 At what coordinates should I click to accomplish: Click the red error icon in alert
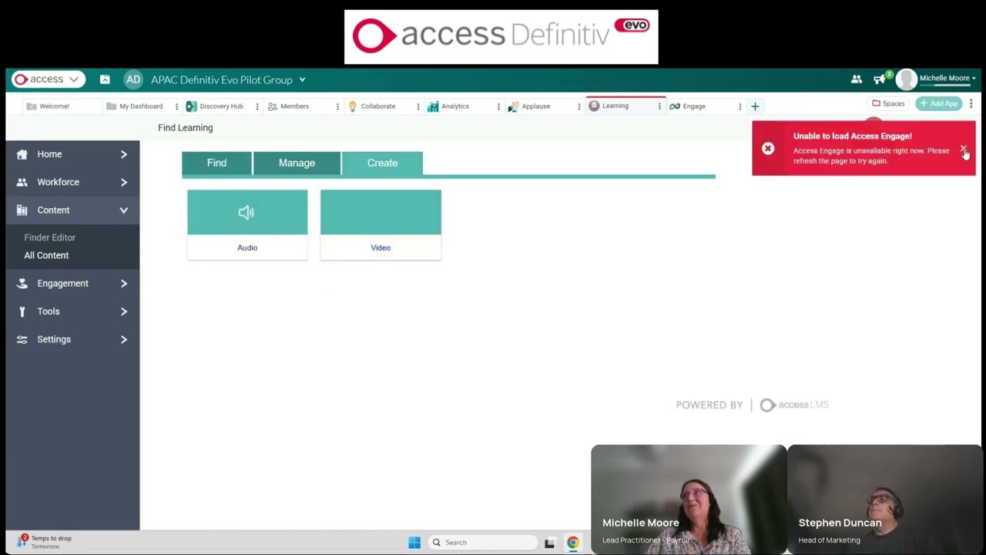[768, 149]
